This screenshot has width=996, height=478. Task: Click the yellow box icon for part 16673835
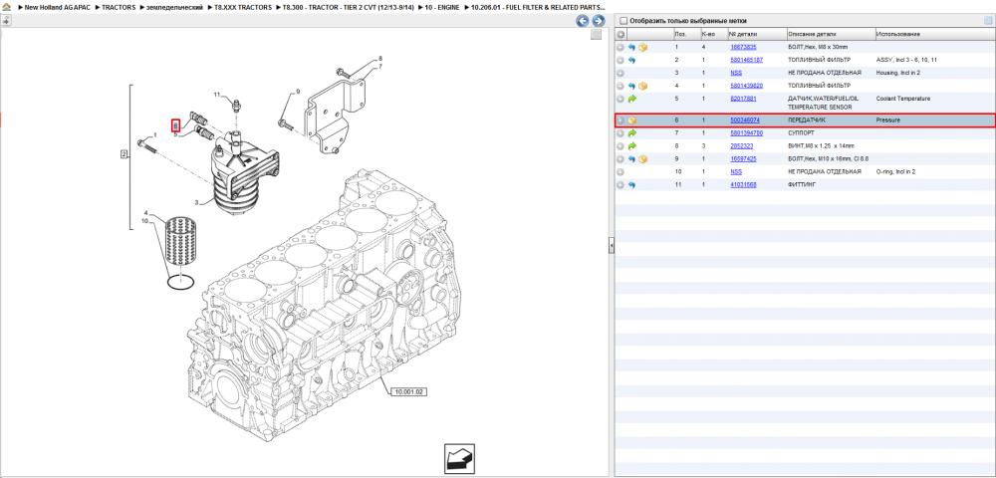click(x=642, y=47)
